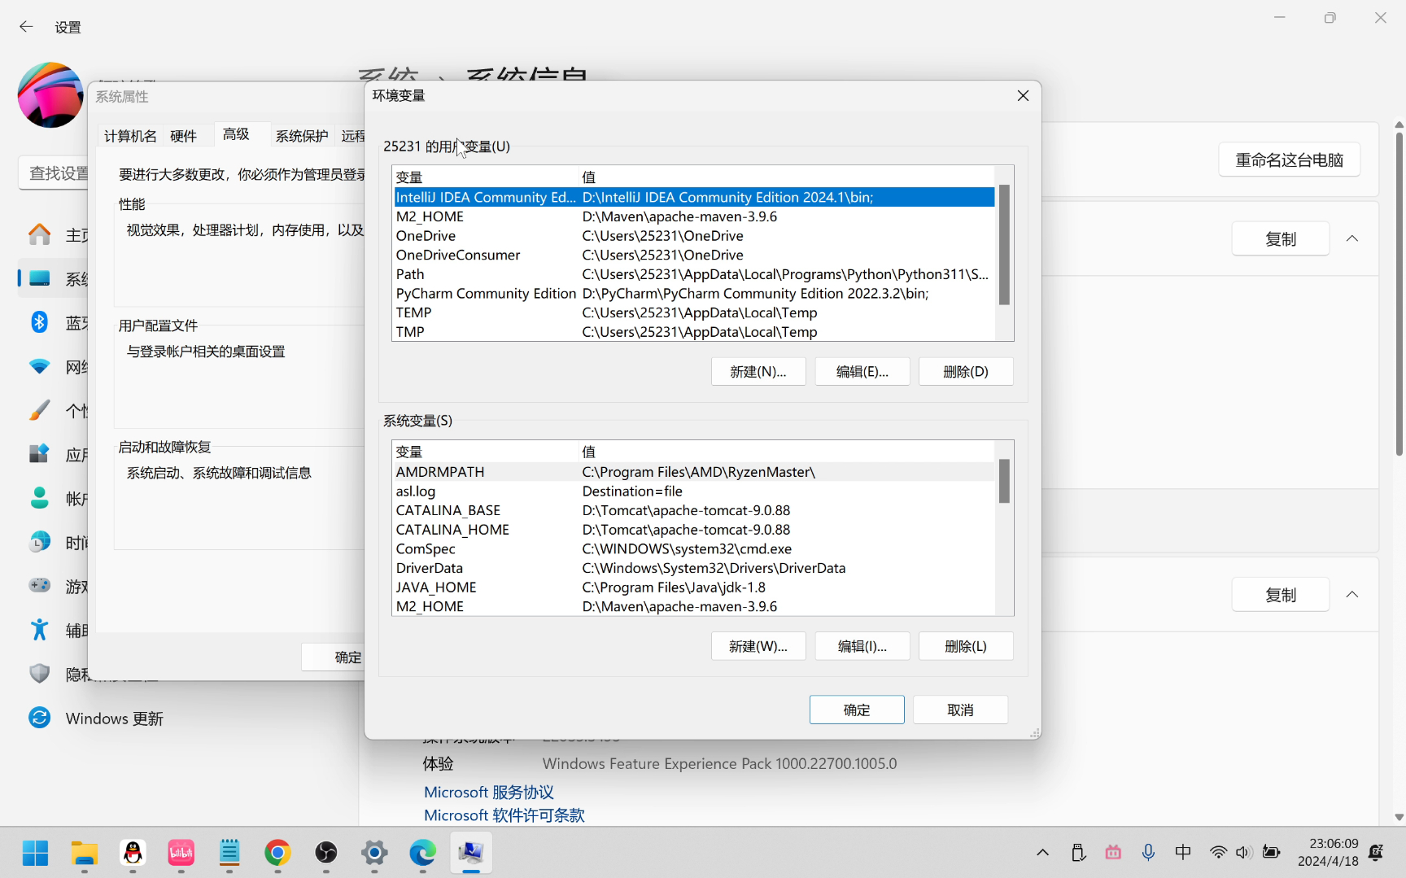Screen dimensions: 1406x878
Task: Open the OBS Studio taskbar icon
Action: (x=326, y=853)
